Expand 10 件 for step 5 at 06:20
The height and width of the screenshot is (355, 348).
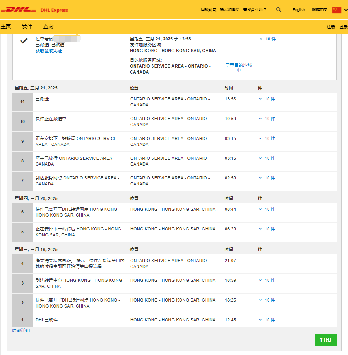click(267, 229)
